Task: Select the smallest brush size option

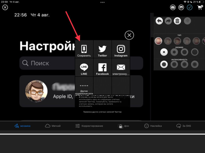Action: [x=164, y=52]
